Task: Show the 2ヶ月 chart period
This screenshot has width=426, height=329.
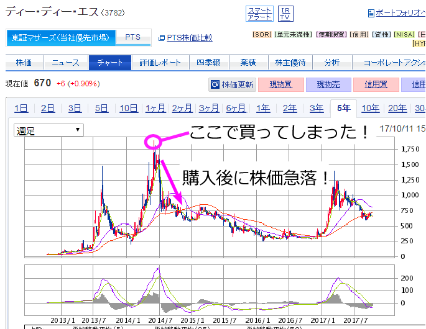Action: pos(182,108)
